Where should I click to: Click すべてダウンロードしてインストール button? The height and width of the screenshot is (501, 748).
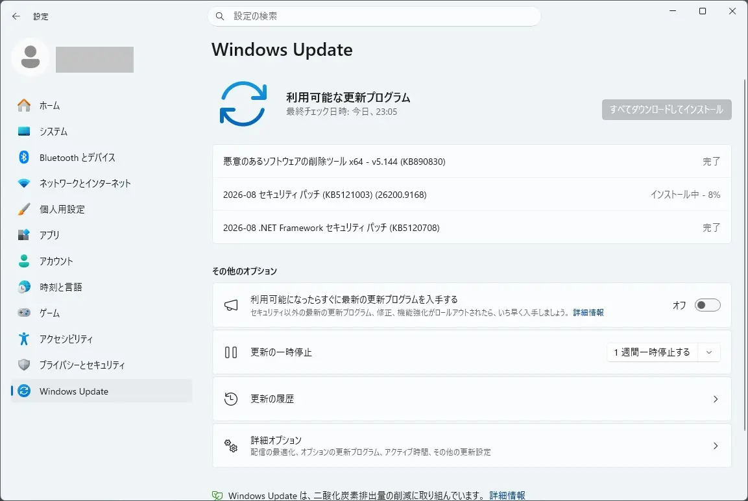(x=666, y=109)
